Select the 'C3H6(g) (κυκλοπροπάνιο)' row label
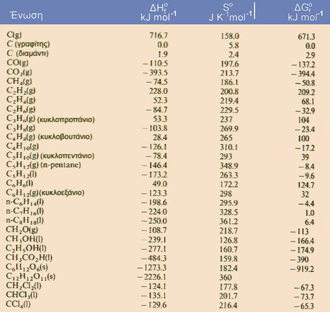Screen dimensions: 330x312 pos(50,119)
